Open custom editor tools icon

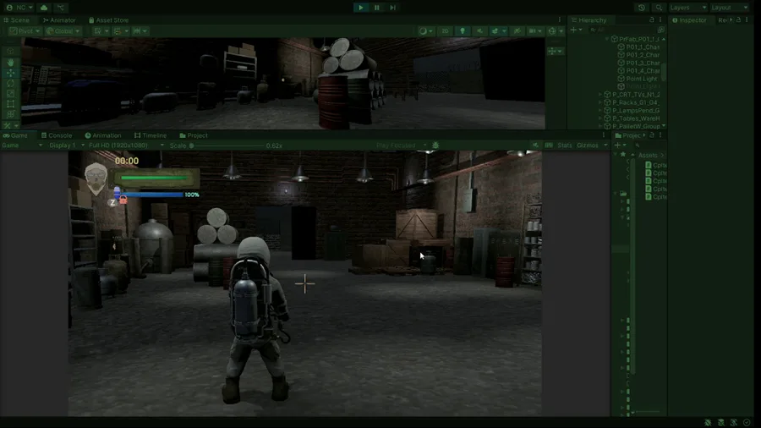[9, 125]
